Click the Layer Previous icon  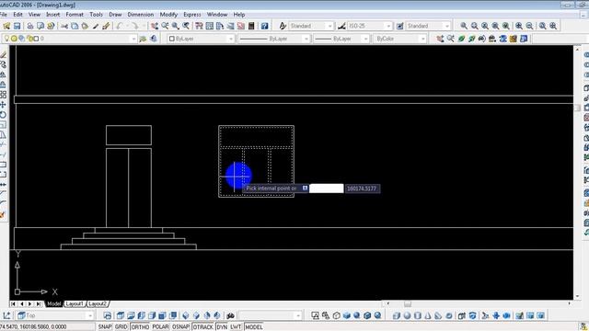(154, 39)
